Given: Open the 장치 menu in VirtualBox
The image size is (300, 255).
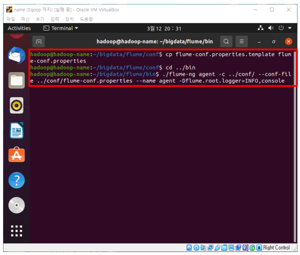Looking at the screenshot, I should [69, 19].
